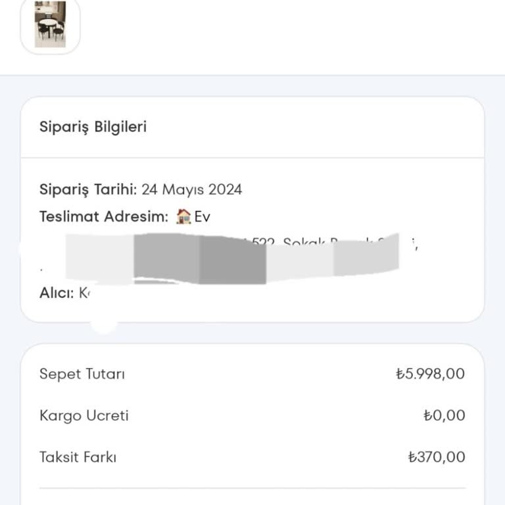Select the 24 Mayıs 2024 order date
Viewport: 505px width, 505px height.
pos(192,190)
